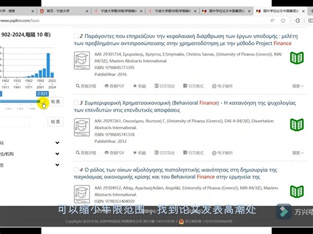Open the green book icon for result 2
The image size is (313, 234).
pos(297,58)
